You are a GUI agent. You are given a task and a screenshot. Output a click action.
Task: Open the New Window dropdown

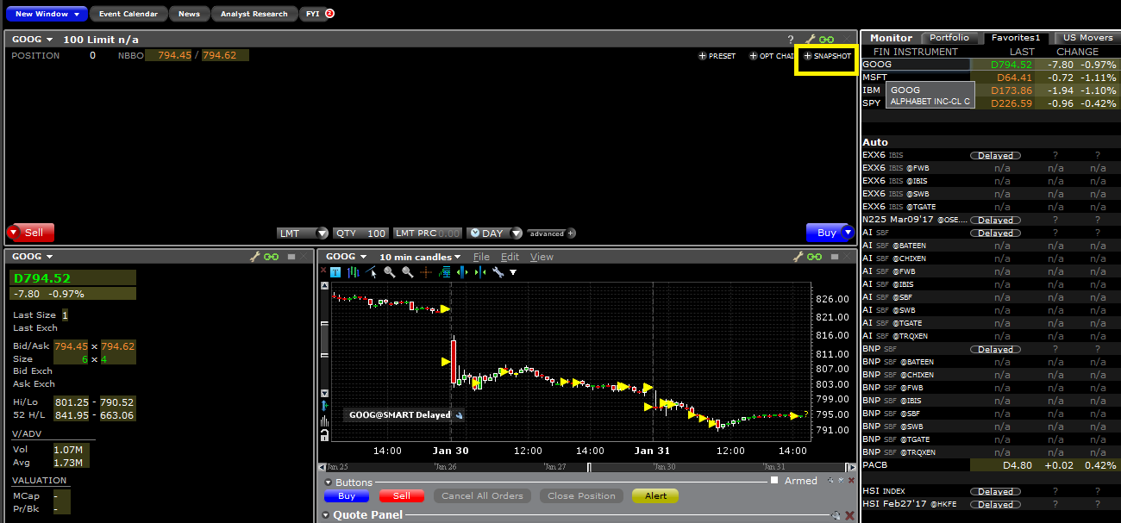click(47, 14)
